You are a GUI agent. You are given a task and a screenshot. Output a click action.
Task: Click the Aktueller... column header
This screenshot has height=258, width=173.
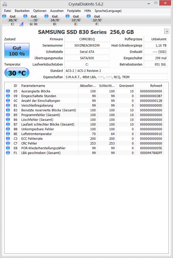coord(88,86)
